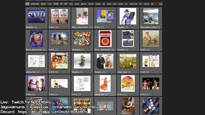This screenshot has width=205, height=115.
Task: View the red medal case thumbnail
Action: (x=105, y=39)
